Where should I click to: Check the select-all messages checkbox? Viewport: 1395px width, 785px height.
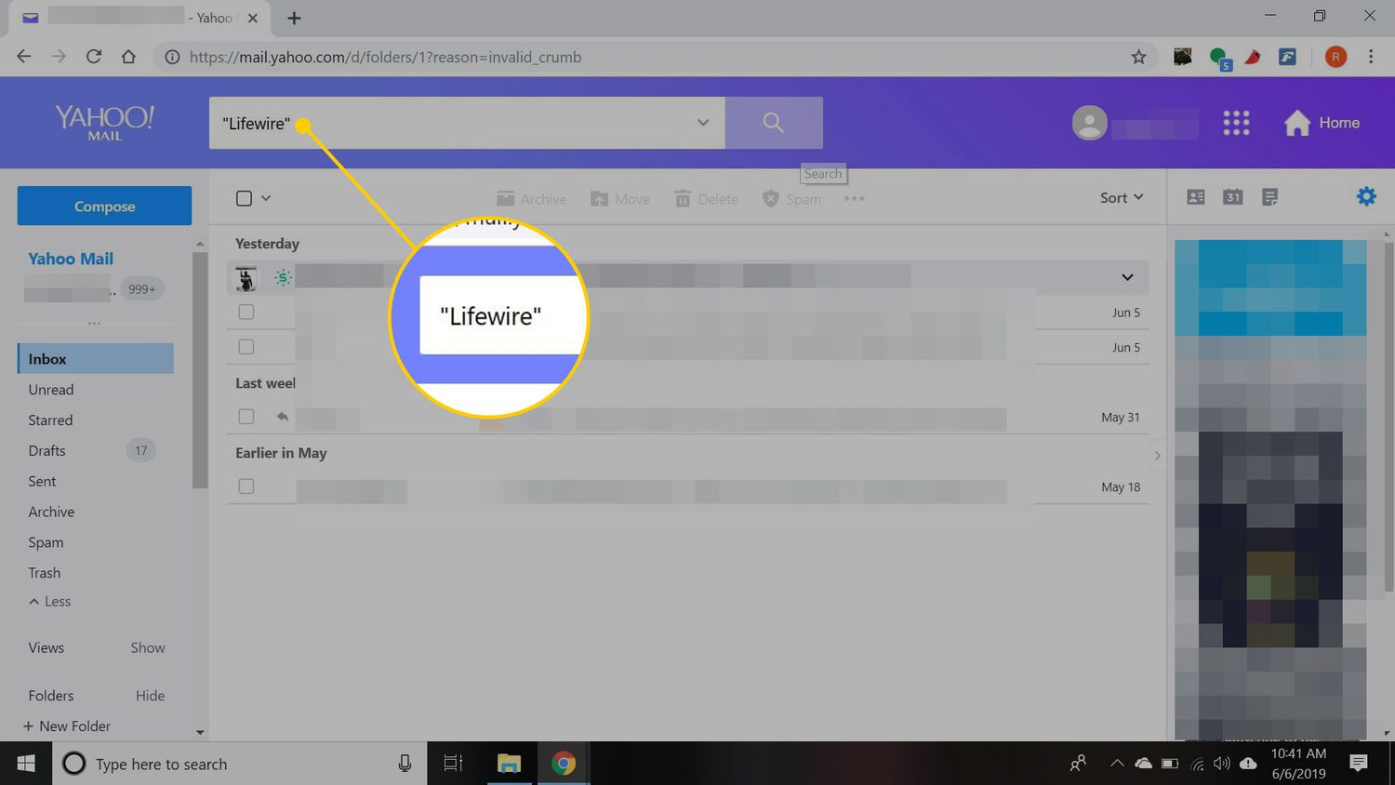coord(242,197)
